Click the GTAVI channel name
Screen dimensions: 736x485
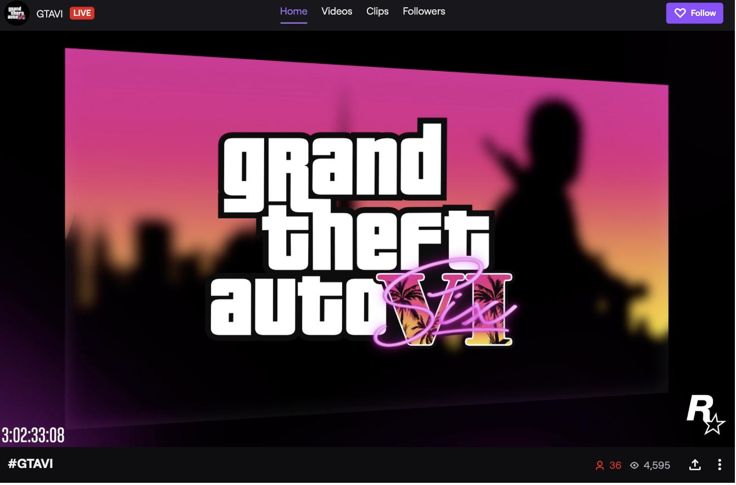point(49,14)
